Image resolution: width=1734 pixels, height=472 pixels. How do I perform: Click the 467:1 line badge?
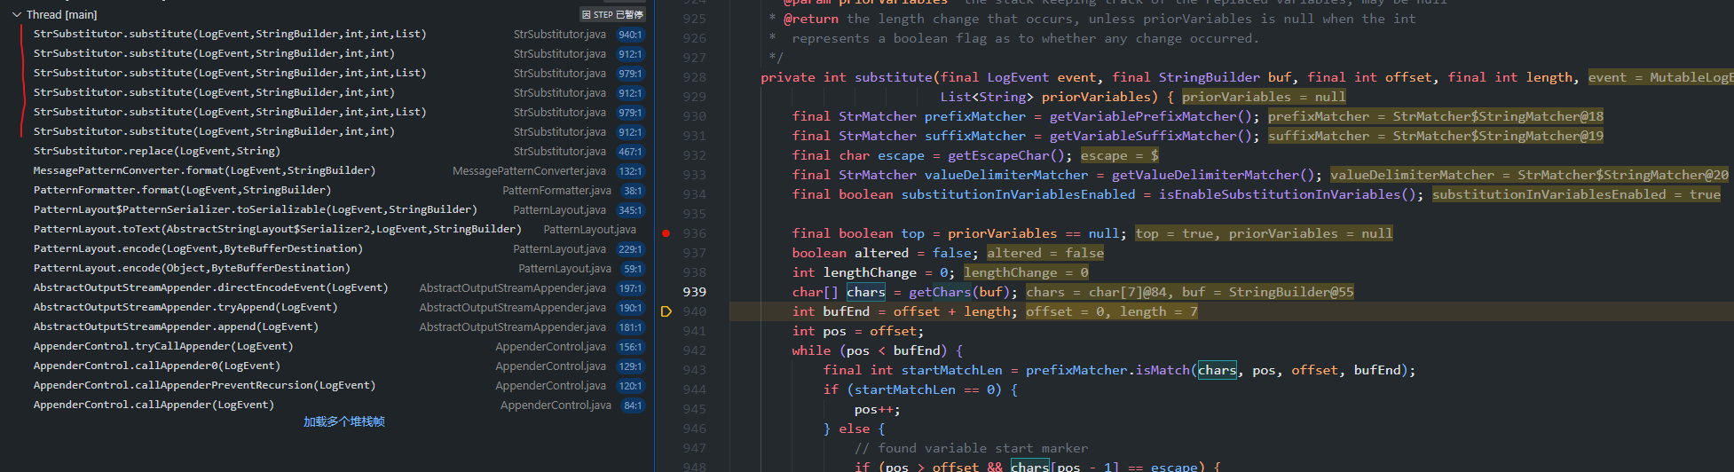(630, 152)
